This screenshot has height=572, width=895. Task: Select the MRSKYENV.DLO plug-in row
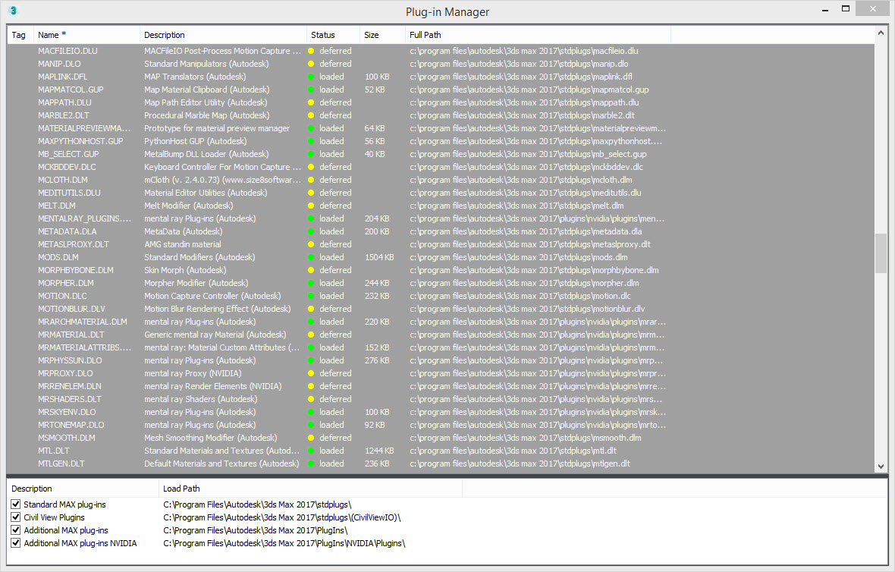click(440, 412)
